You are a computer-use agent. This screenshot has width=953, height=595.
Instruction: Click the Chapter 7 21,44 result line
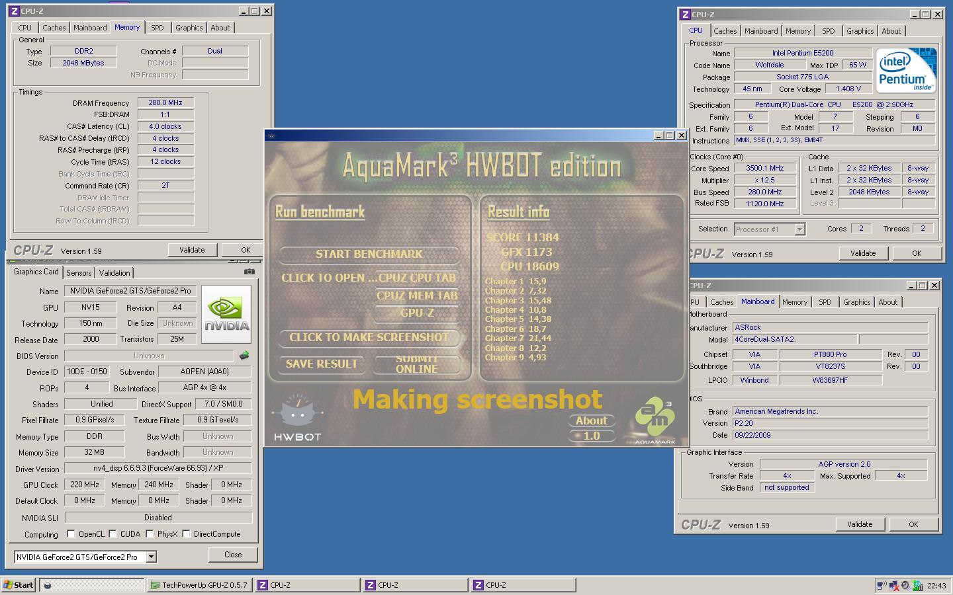[518, 338]
